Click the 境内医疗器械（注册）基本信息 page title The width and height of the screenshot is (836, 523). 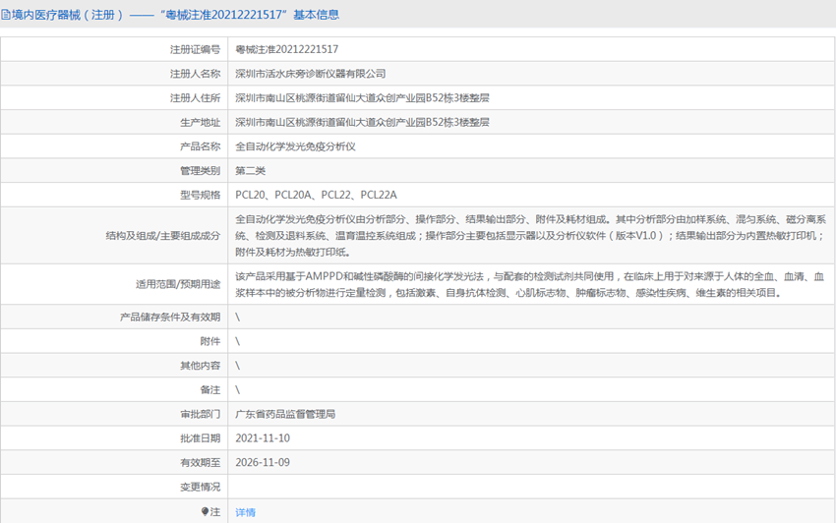click(175, 15)
